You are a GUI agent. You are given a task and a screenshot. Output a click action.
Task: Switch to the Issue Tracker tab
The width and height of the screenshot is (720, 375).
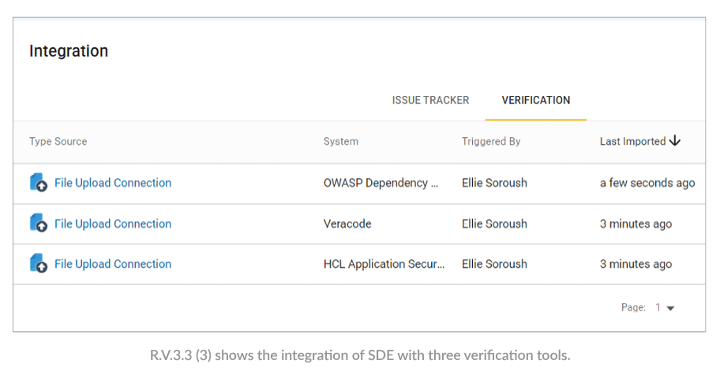coord(430,100)
